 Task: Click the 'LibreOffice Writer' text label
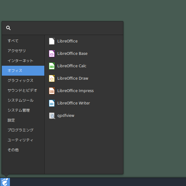[x=74, y=103]
